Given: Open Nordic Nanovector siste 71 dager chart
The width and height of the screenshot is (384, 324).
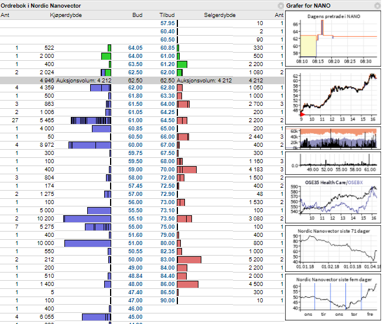Looking at the screenshot, I should (333, 249).
